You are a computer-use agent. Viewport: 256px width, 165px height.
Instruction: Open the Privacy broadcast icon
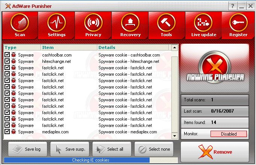93,23
